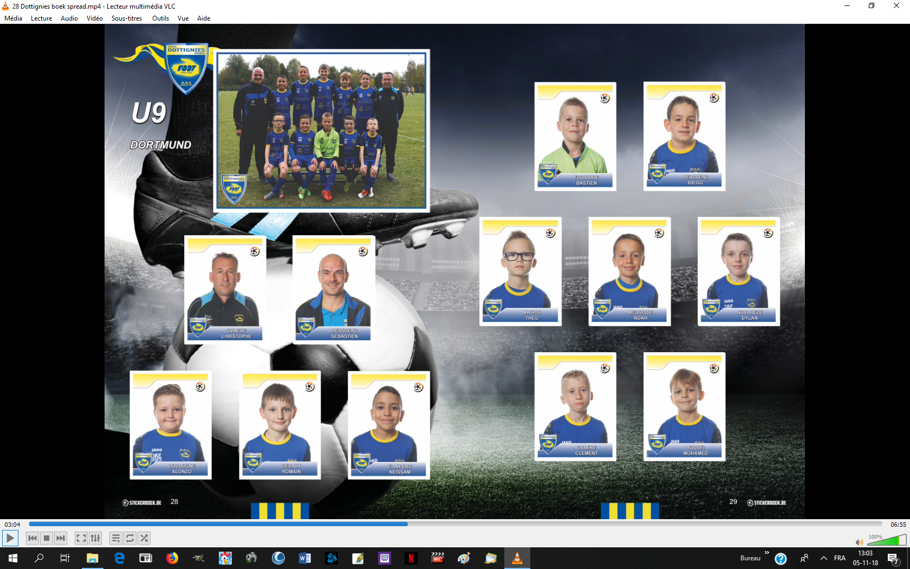Viewport: 910px width, 569px height.
Task: Switch the video to fullscreen mode
Action: pyautogui.click(x=81, y=538)
